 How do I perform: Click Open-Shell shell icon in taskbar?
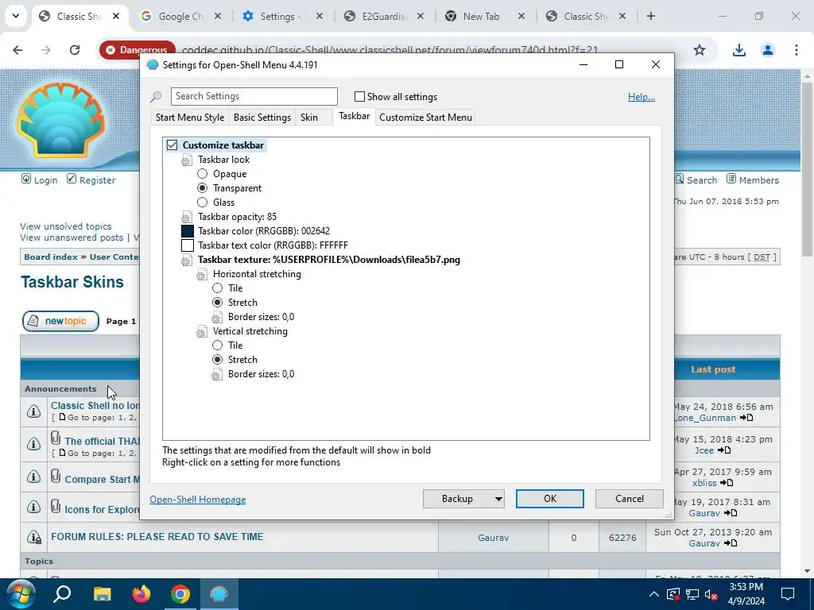click(219, 594)
